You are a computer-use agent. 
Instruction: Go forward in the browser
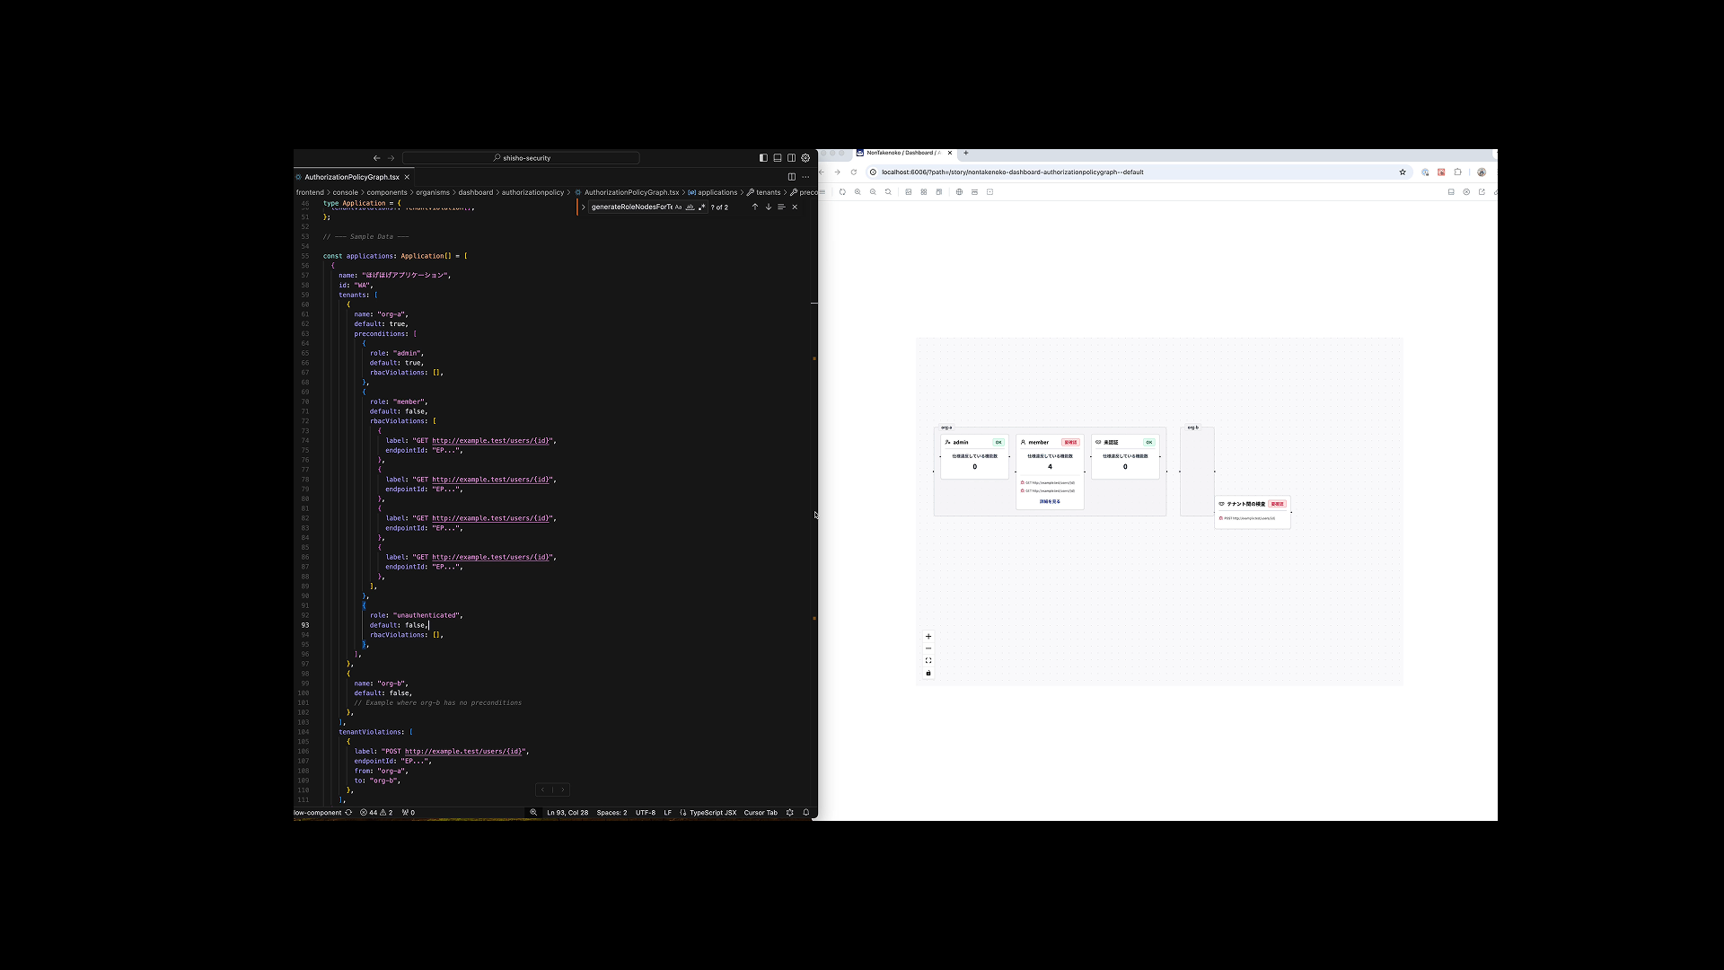coord(838,172)
